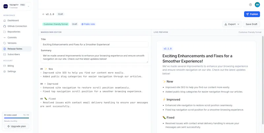Click the Versions tag icon

tap(5, 43)
